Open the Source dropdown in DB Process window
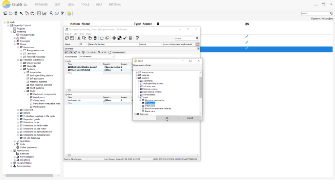This screenshot has width=335, height=187. 161,44
